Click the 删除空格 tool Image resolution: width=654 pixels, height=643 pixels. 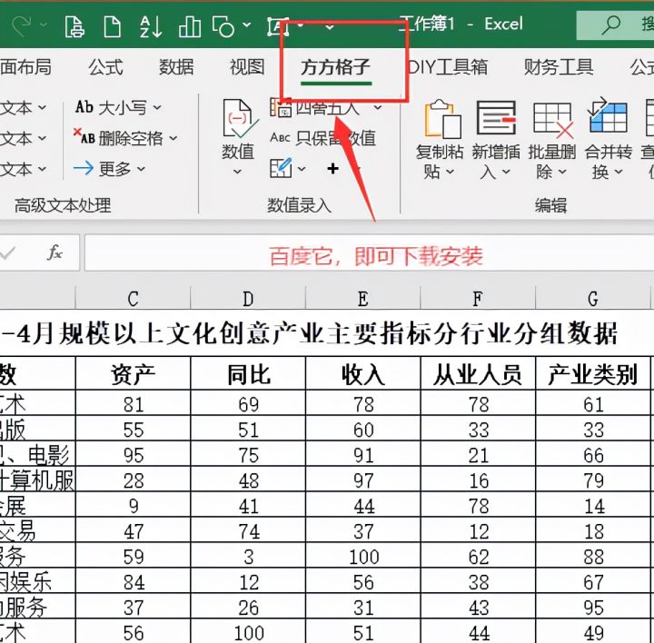118,138
